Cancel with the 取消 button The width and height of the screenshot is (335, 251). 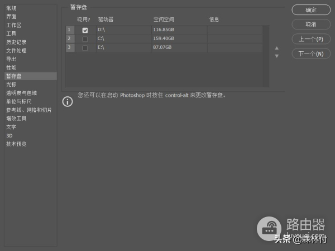click(x=311, y=24)
